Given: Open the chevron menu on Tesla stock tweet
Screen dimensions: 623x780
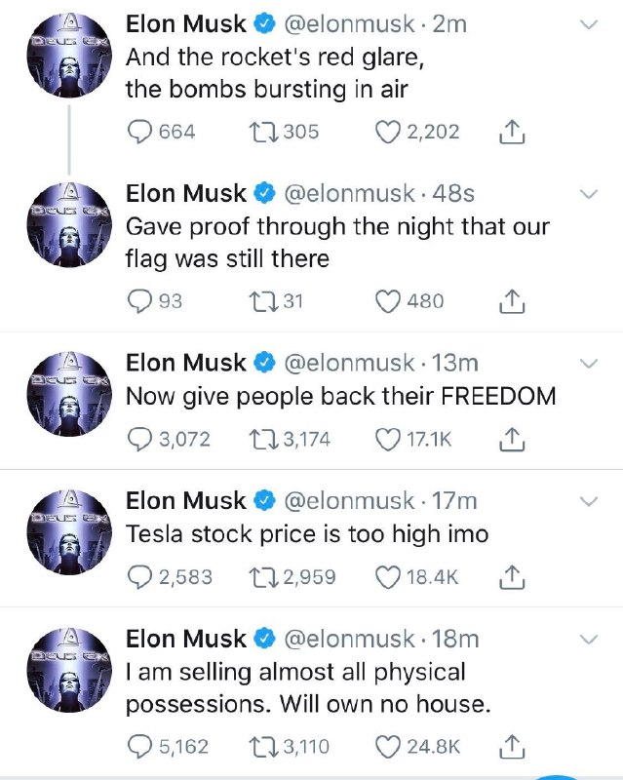Looking at the screenshot, I should click(588, 501).
